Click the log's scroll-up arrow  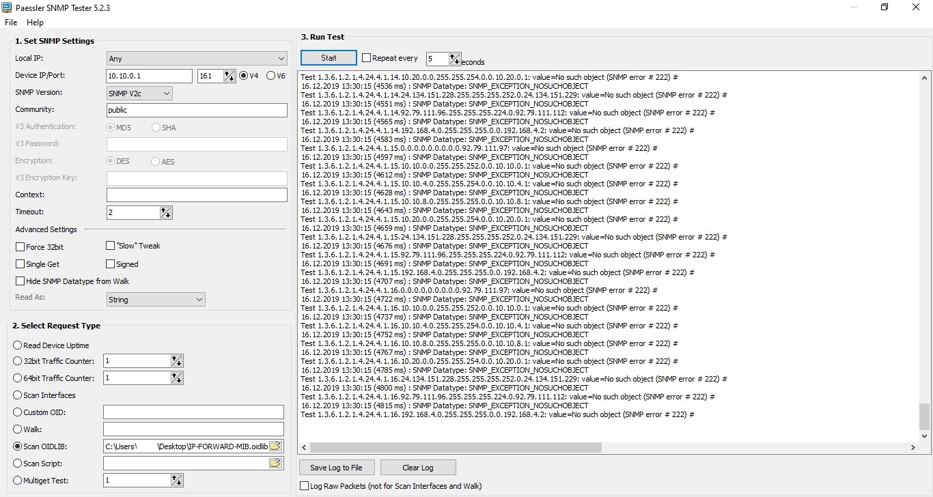click(924, 78)
